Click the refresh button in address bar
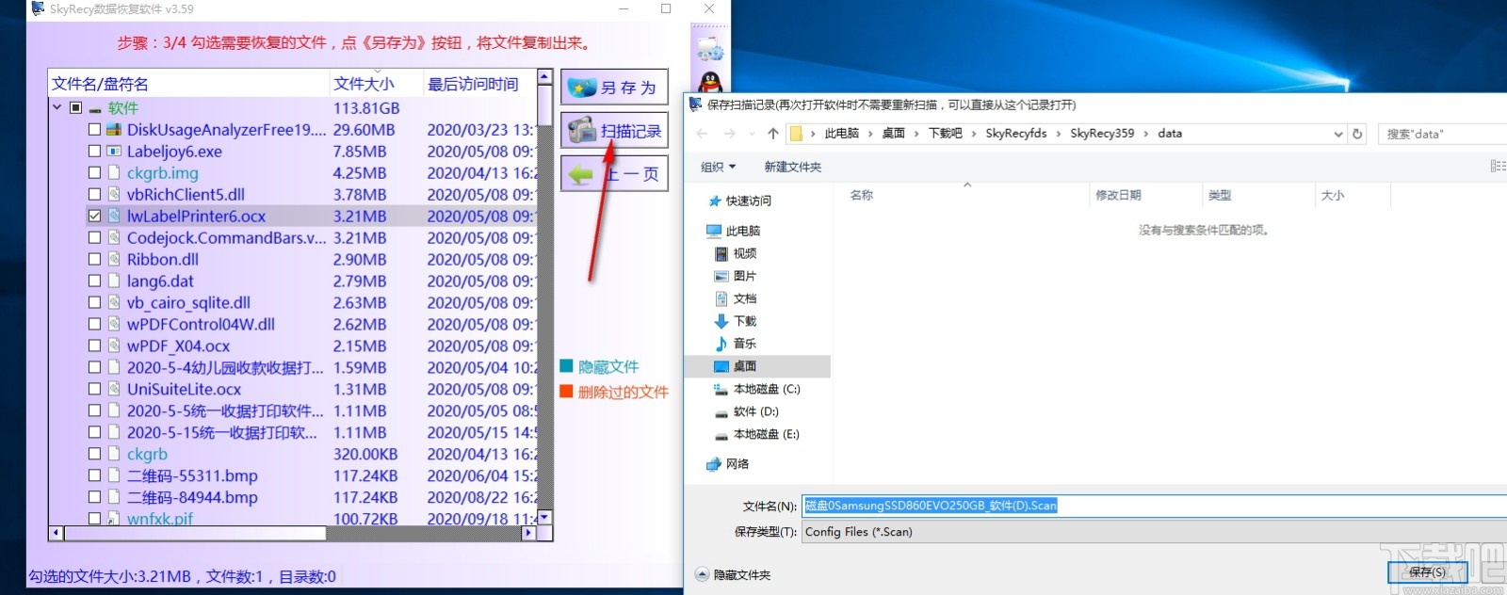The height and width of the screenshot is (595, 1507). coord(1357,134)
